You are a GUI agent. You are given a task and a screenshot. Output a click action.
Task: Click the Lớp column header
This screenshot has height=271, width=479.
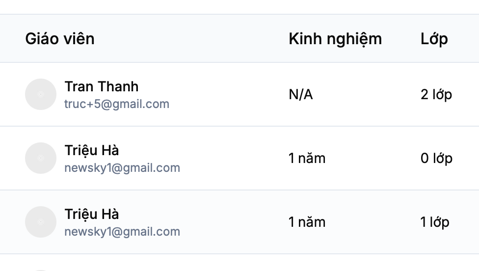pyautogui.click(x=434, y=39)
